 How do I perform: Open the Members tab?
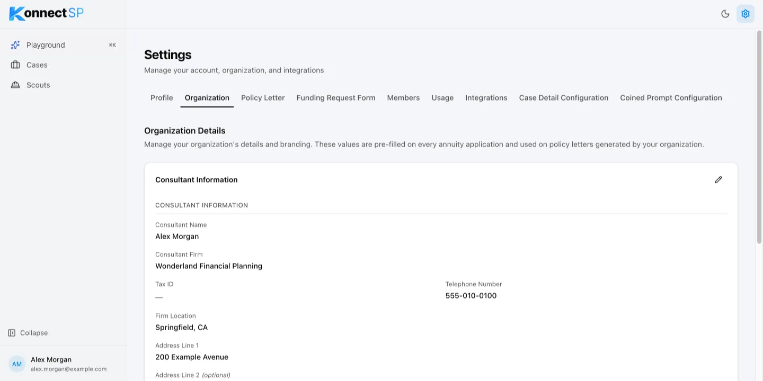point(403,98)
